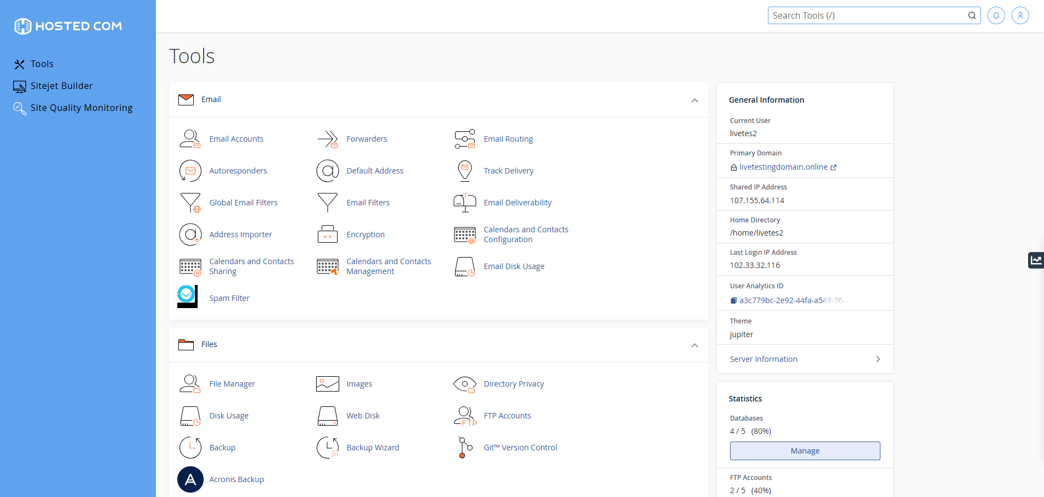Screen dimensions: 1044x497
Task: Open the notifications bell icon
Action: click(996, 15)
